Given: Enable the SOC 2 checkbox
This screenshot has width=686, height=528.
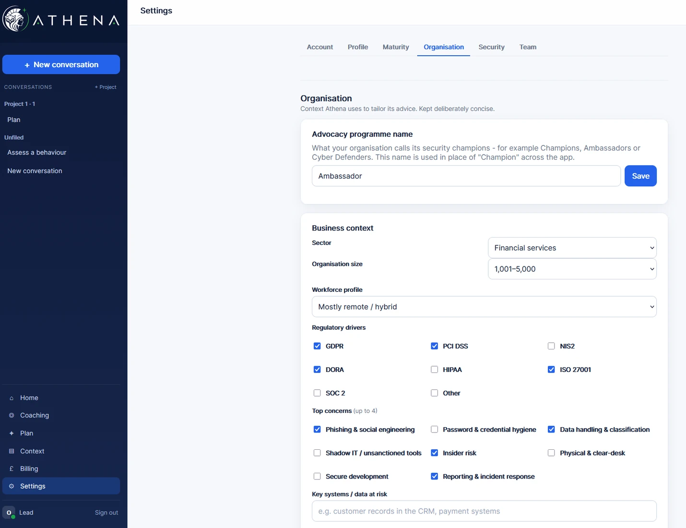Looking at the screenshot, I should click(317, 393).
